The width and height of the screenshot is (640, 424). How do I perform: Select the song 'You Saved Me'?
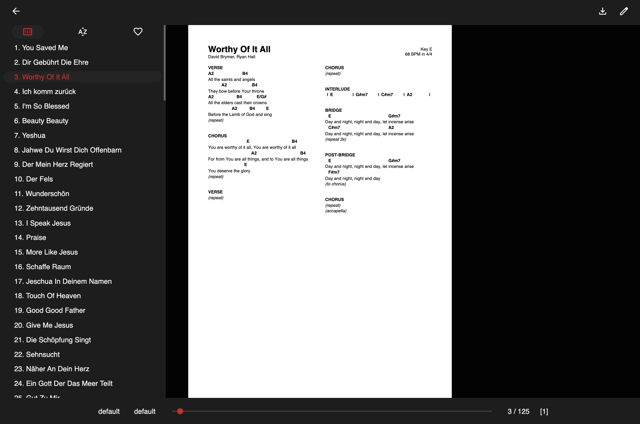(41, 48)
